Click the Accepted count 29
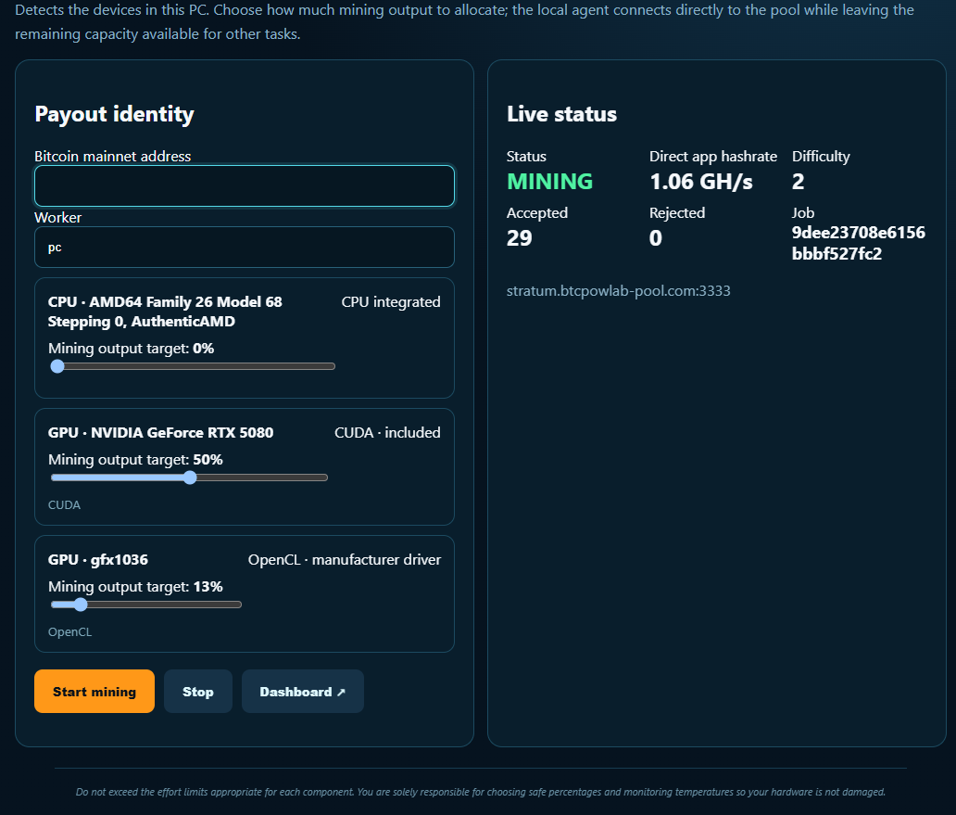The height and width of the screenshot is (815, 956). tap(519, 238)
